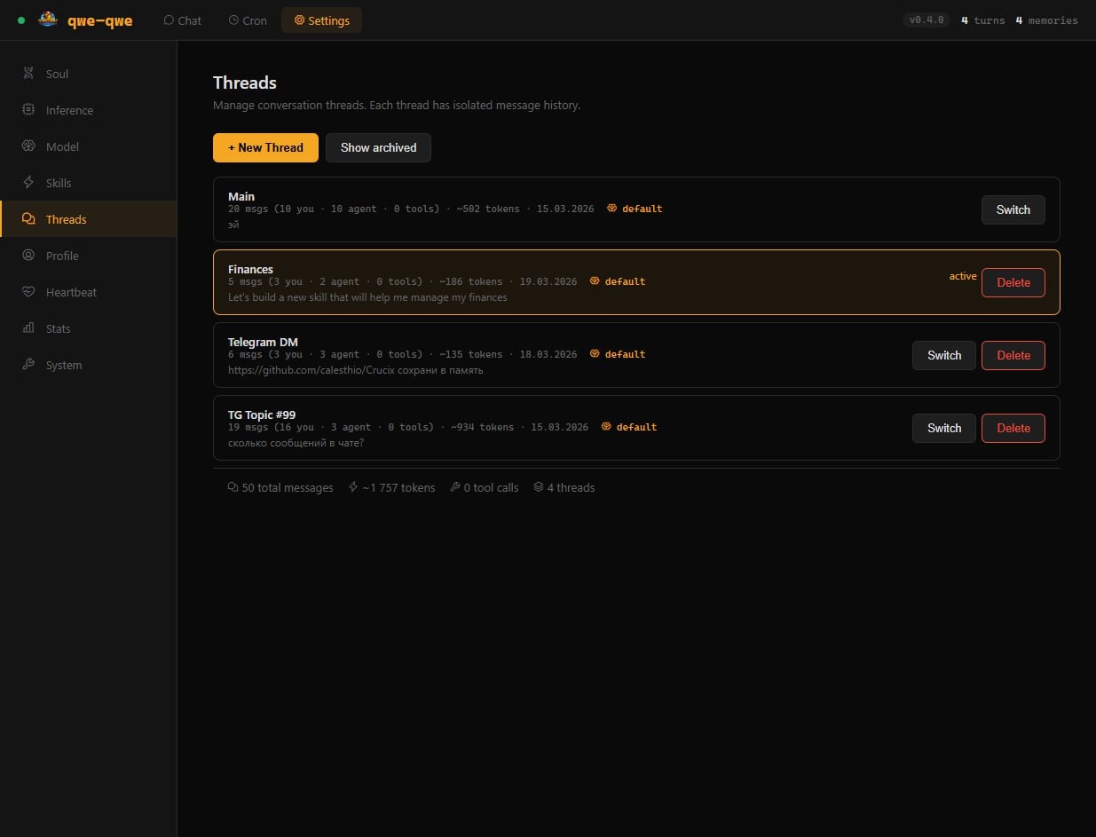This screenshot has width=1096, height=837.
Task: Select the TG Topic #99 thread title
Action: (x=262, y=415)
